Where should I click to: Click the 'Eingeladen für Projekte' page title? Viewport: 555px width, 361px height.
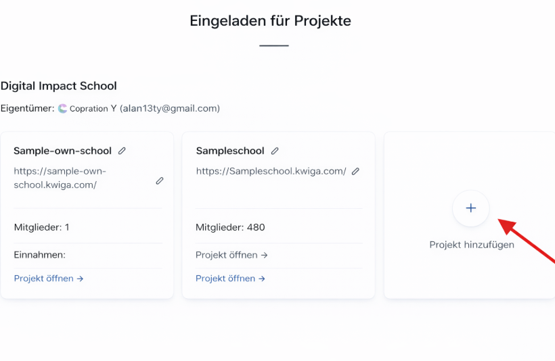point(270,20)
